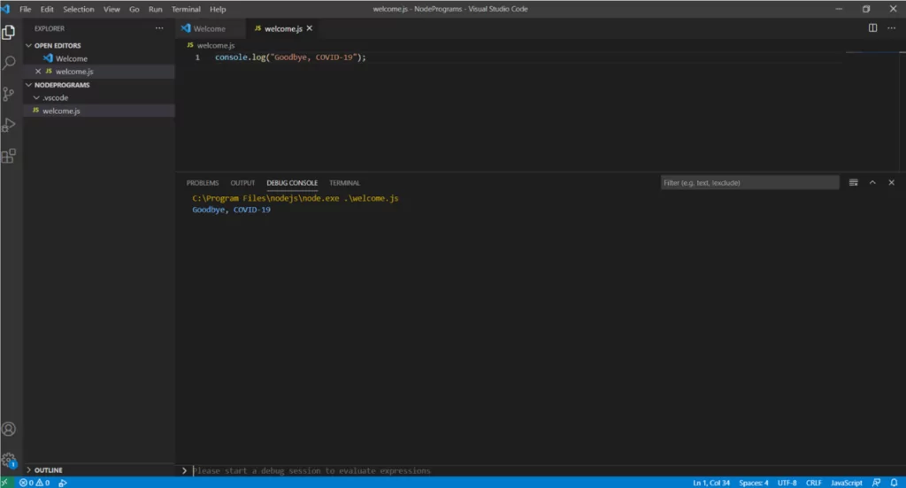Click the debug console filter input
Viewport: 906px width, 488px height.
(x=749, y=183)
